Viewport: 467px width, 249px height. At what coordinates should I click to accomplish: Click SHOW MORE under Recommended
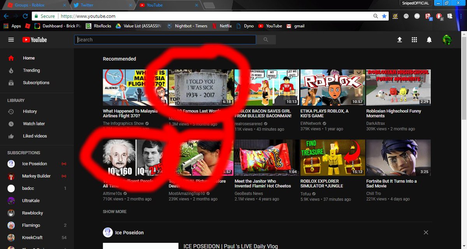point(114,212)
